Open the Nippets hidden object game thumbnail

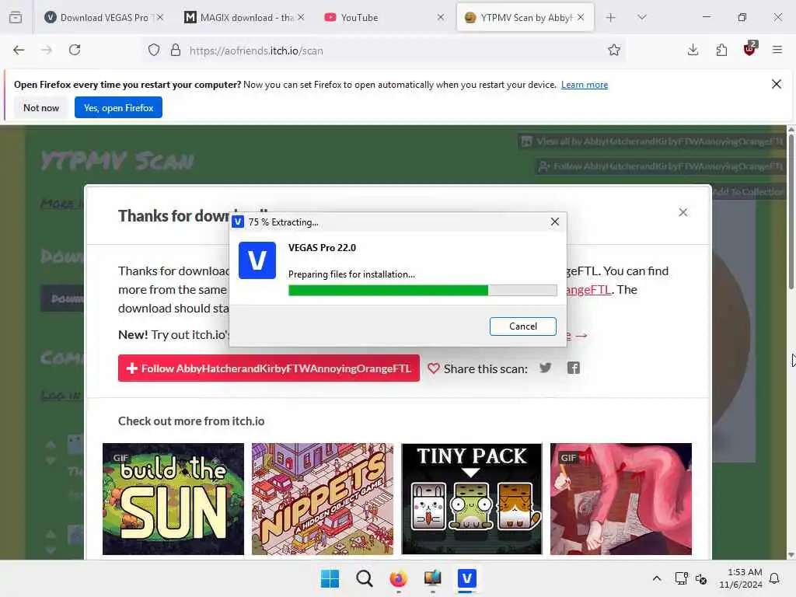point(323,499)
